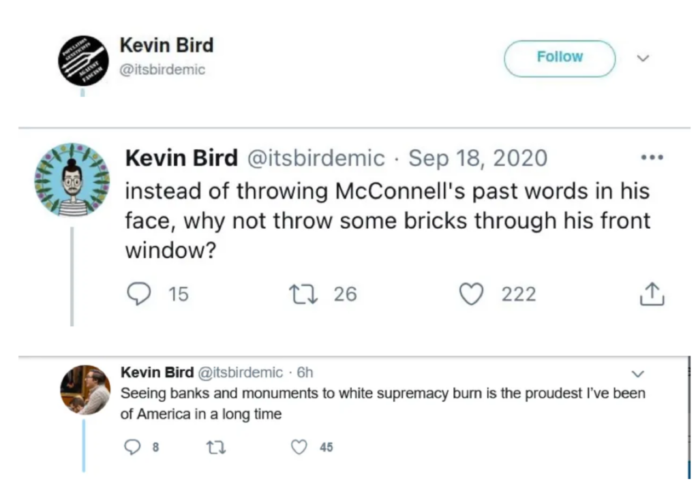Click Kevin Bird's name on the McConnell tweet
Screen dimensions: 698x485
181,157
